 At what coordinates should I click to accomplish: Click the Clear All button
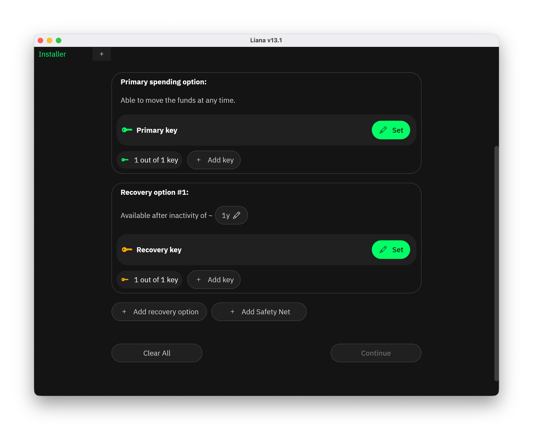(157, 353)
